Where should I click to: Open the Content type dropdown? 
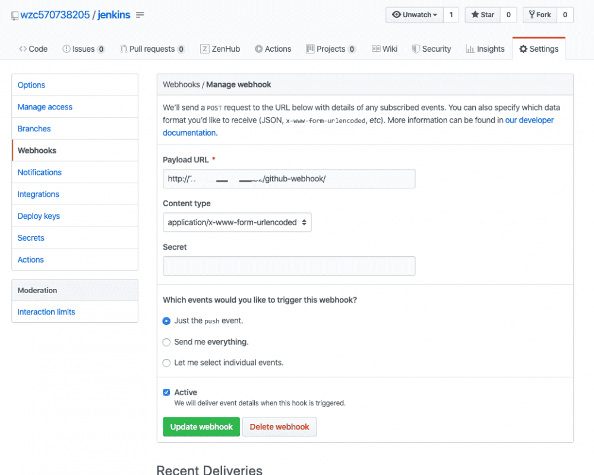point(237,222)
